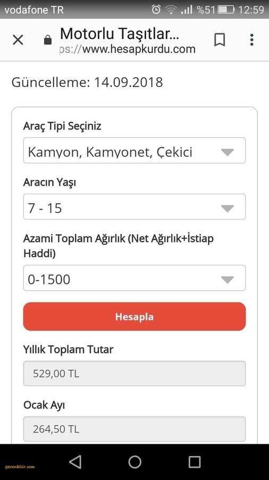Viewport: 269px width, 480px height.
Task: Tap the Android home circle button
Action: coord(134,462)
